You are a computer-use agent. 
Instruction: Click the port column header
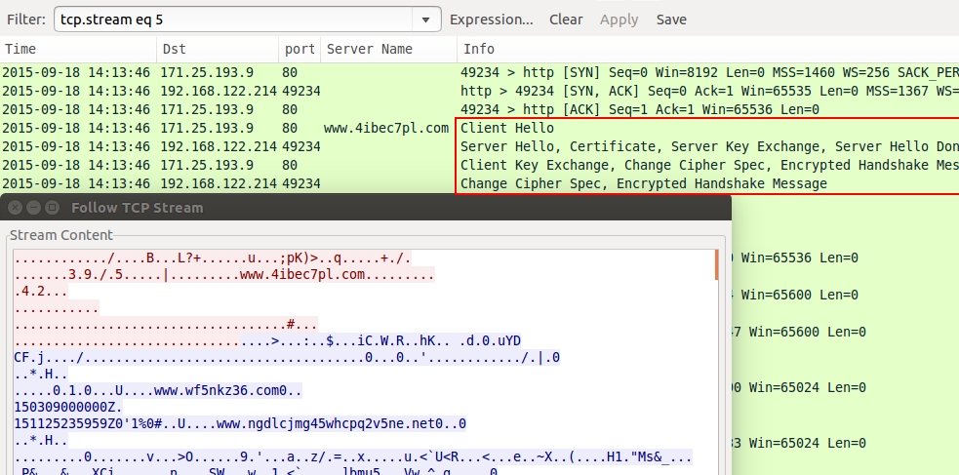tap(299, 49)
